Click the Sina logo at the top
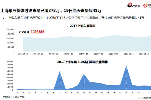The image size is (151, 100). point(133,5)
